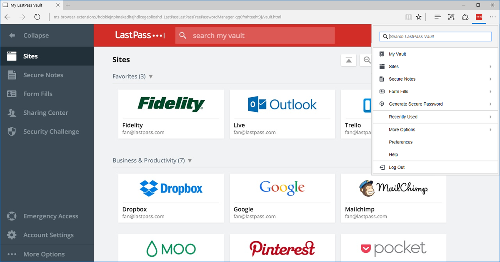This screenshot has width=500, height=262.
Task: Click the LastPass extension icon in the toolbar
Action: pos(478,17)
